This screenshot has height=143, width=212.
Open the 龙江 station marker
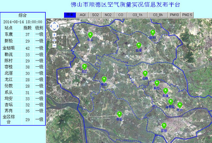click(84, 67)
